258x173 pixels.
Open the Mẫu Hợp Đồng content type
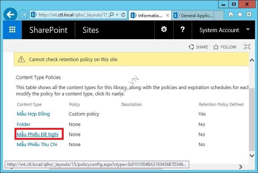(x=33, y=114)
